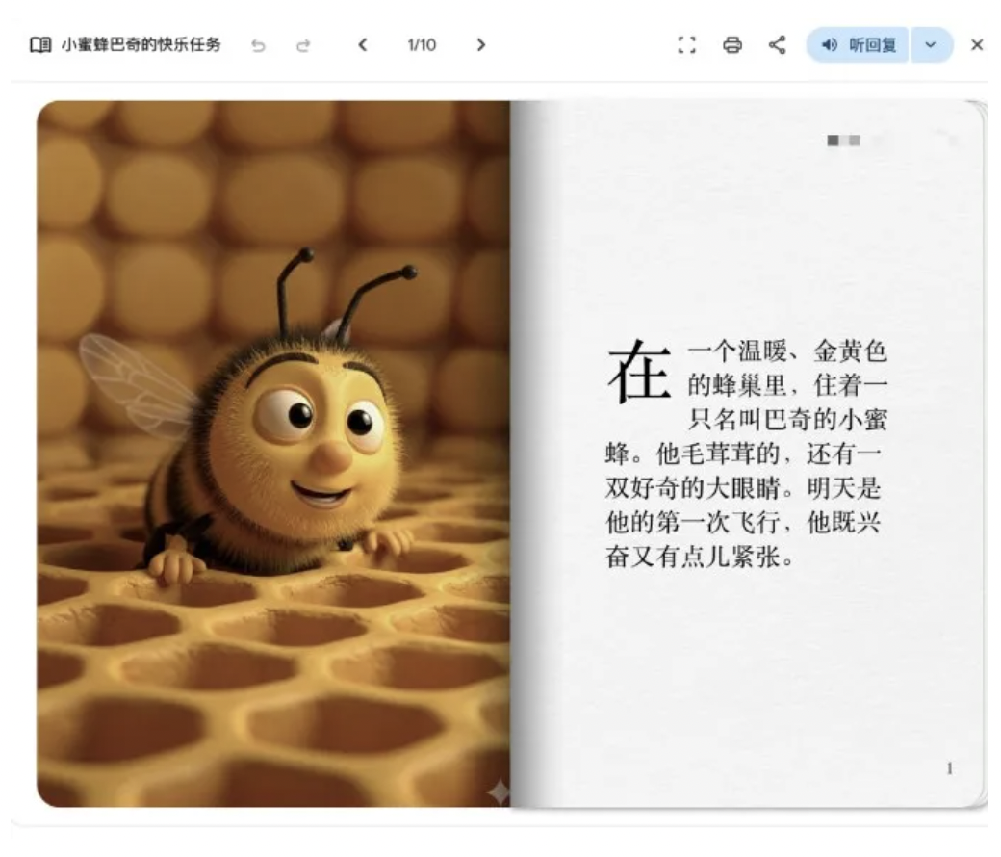Click the gray squares atop the text page
Screen dimensions: 1001x857
coord(843,142)
